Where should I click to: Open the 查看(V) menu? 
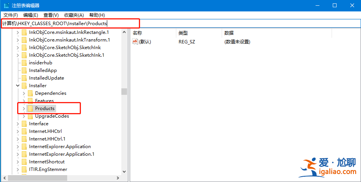(51, 15)
